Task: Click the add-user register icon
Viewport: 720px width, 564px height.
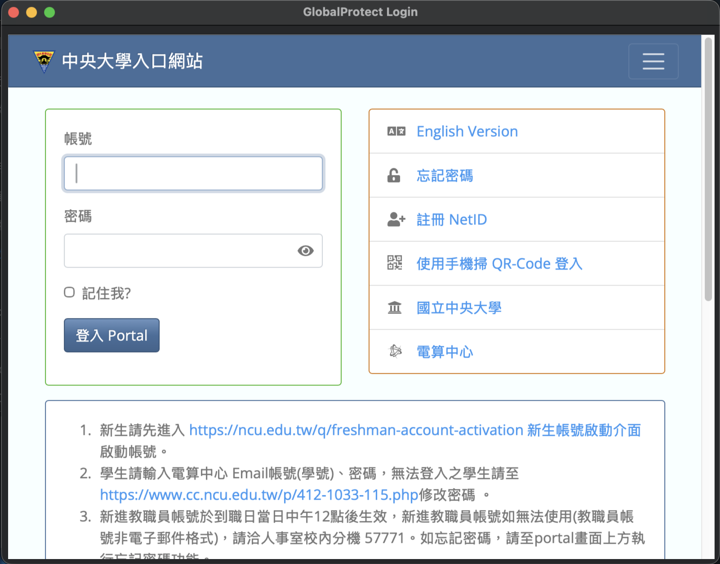Action: click(396, 219)
